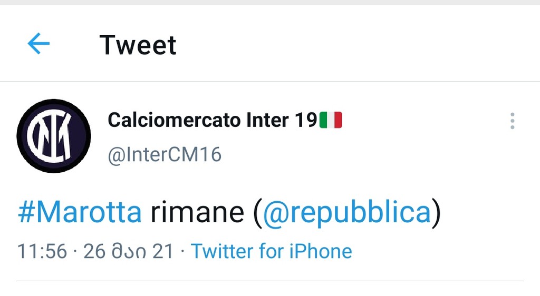The height and width of the screenshot is (296, 540).
Task: Click the 26 მაი 21 date
Action: pyautogui.click(x=128, y=251)
